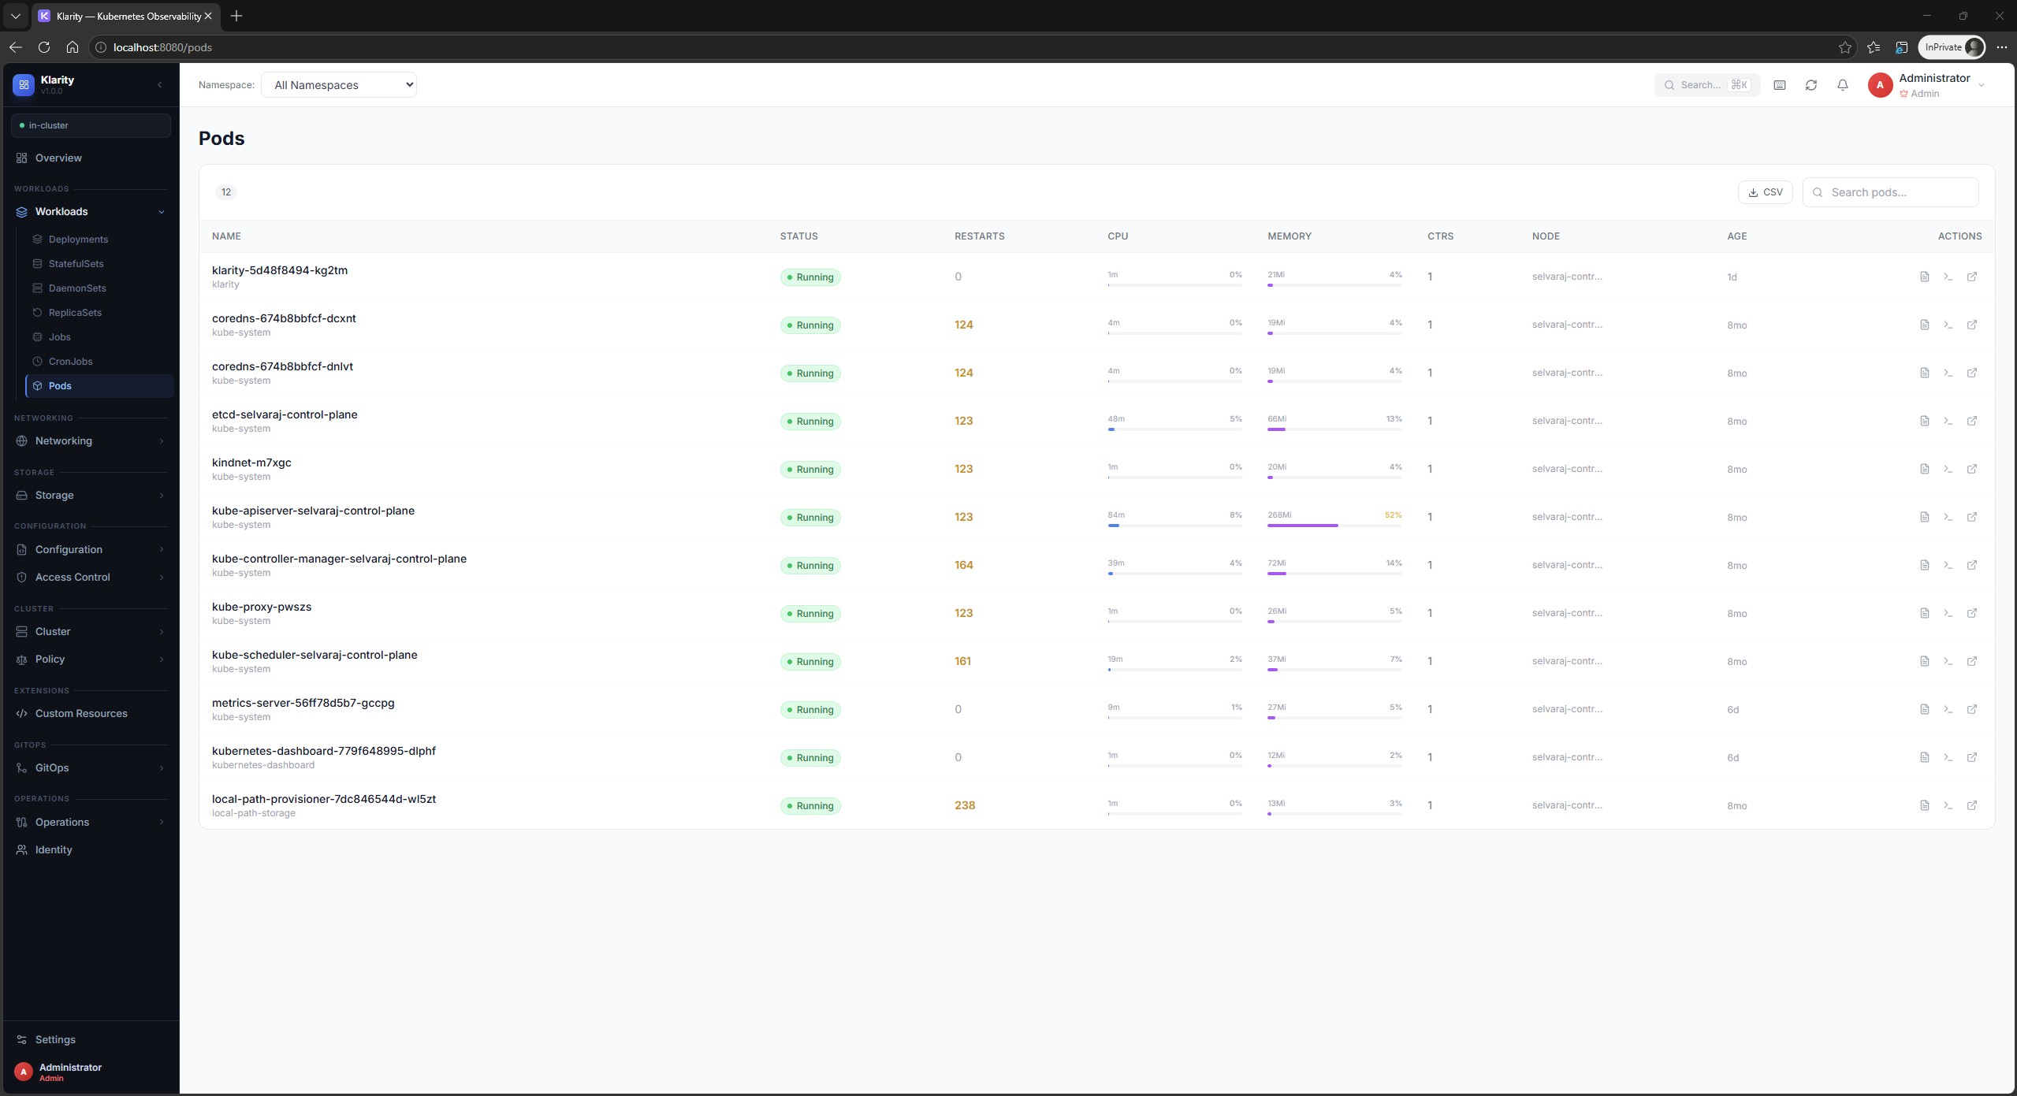
Task: Click the refresh icon in top bar
Action: coord(1810,85)
